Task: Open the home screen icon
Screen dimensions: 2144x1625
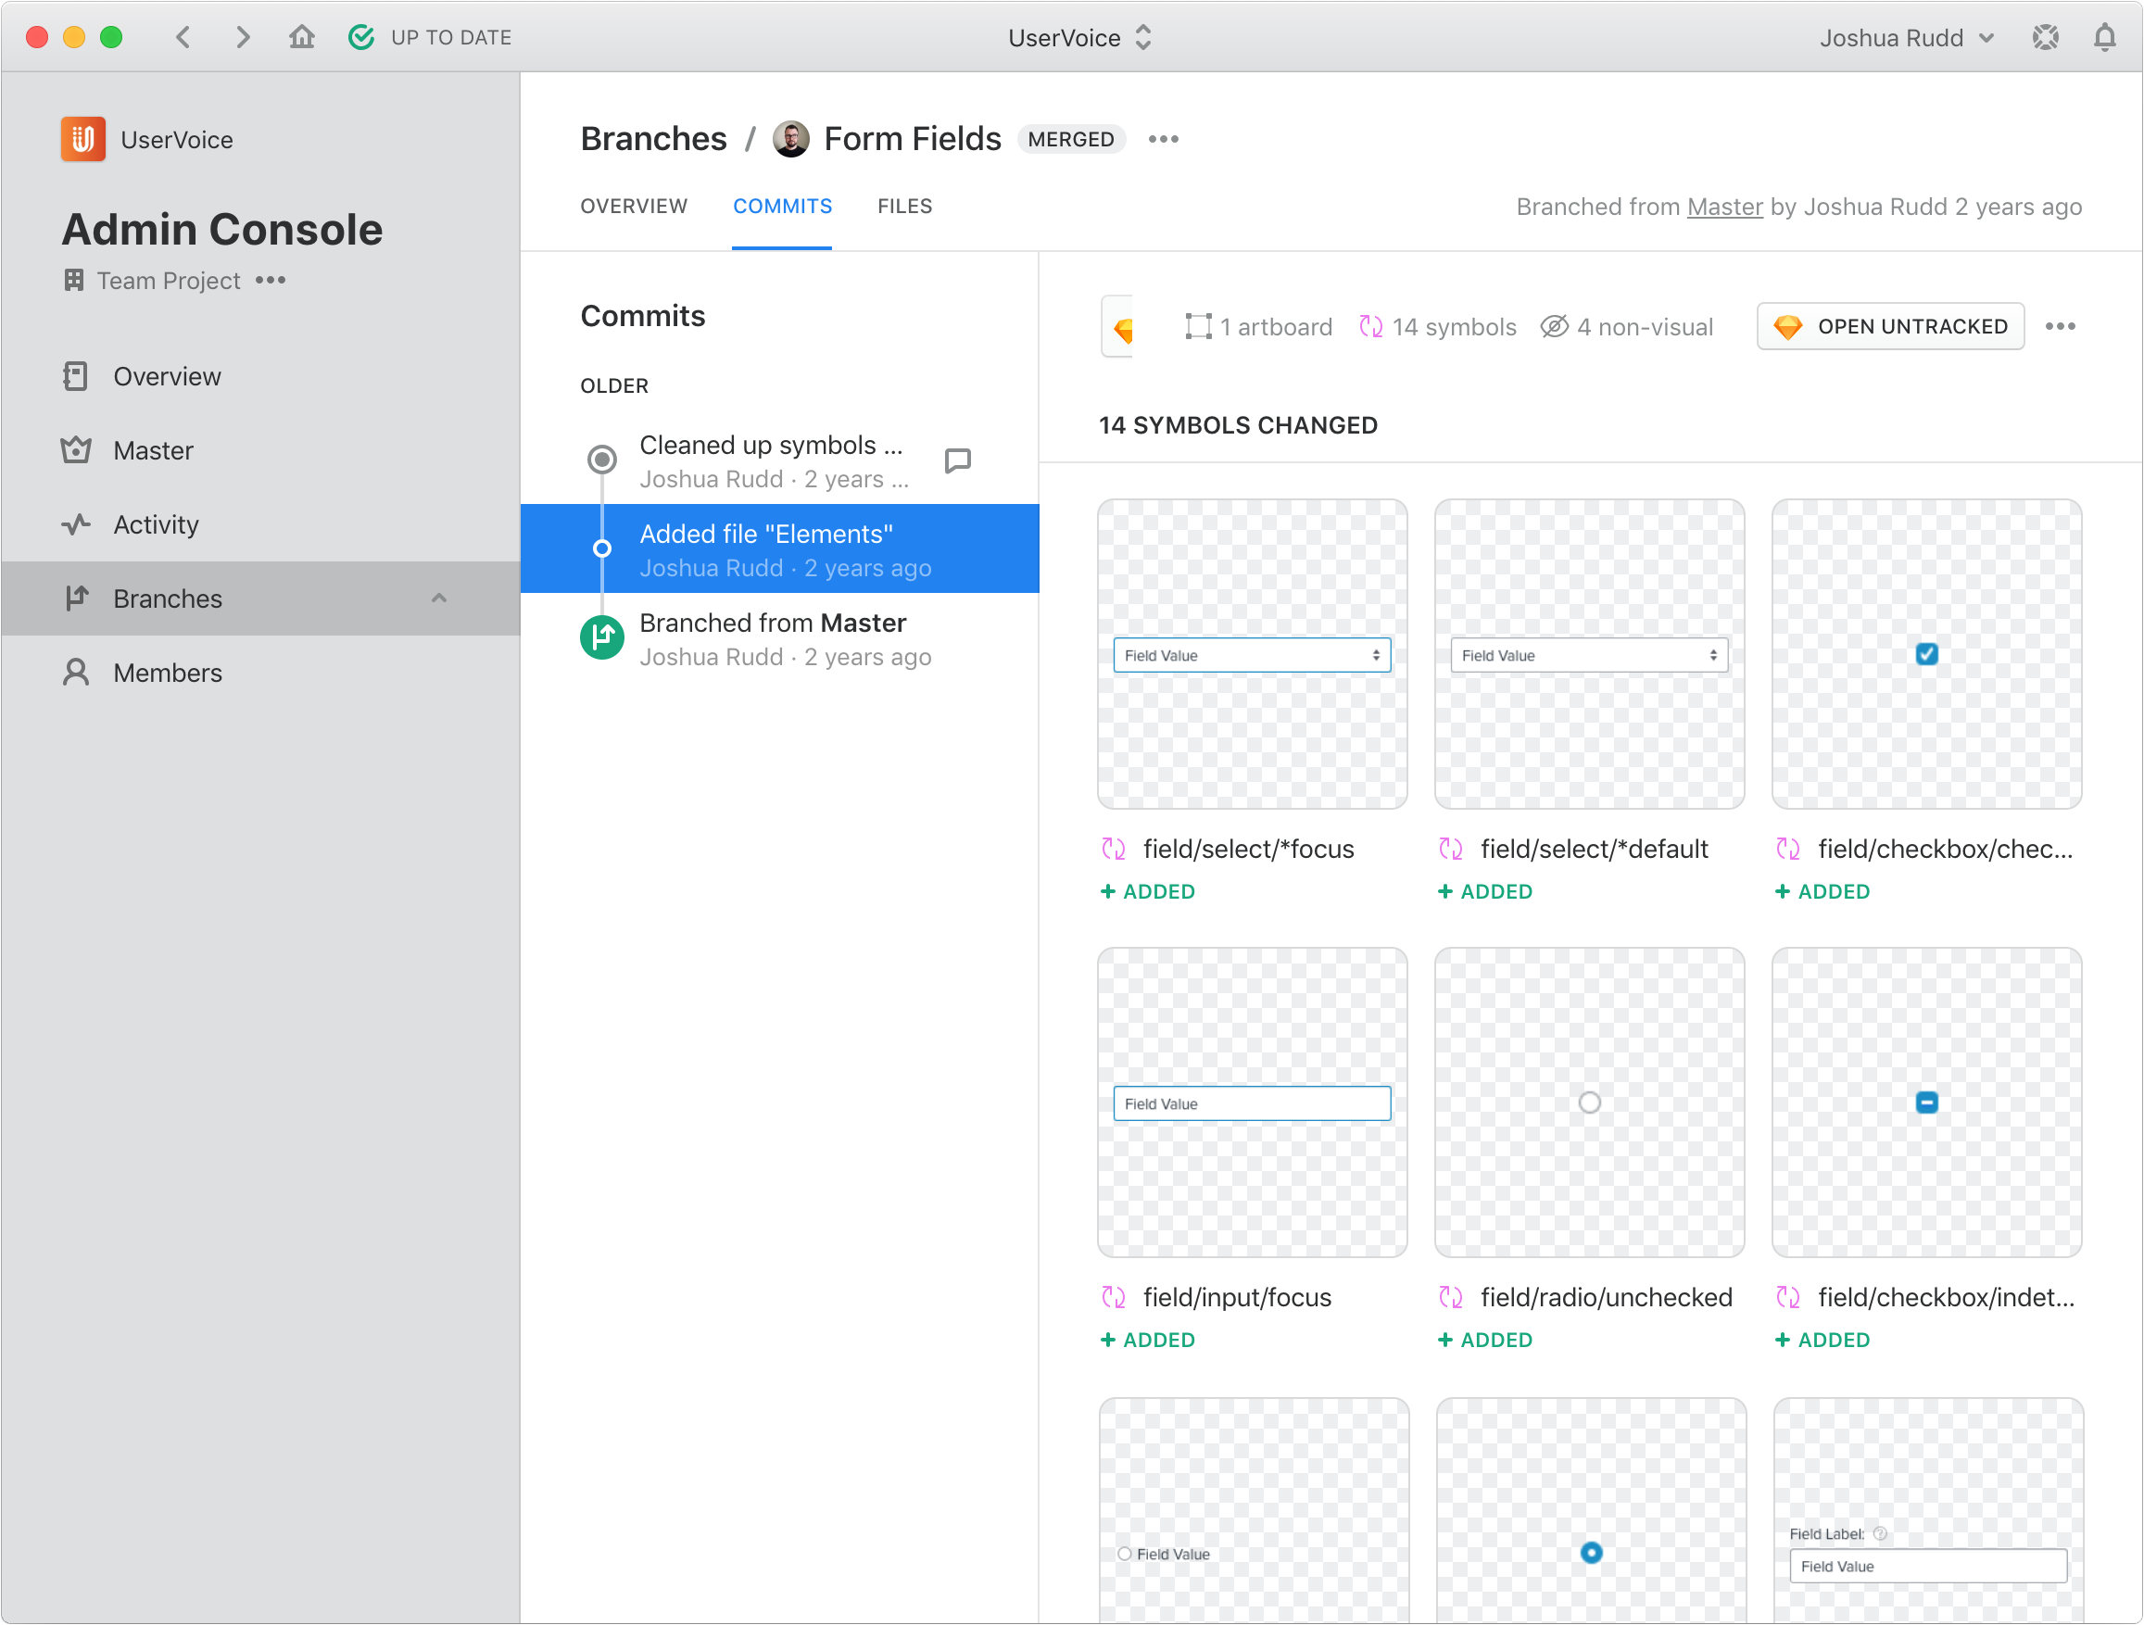Action: tap(302, 38)
